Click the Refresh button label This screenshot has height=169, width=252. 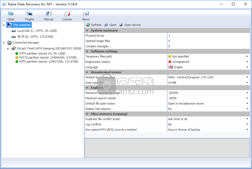coord(96,25)
